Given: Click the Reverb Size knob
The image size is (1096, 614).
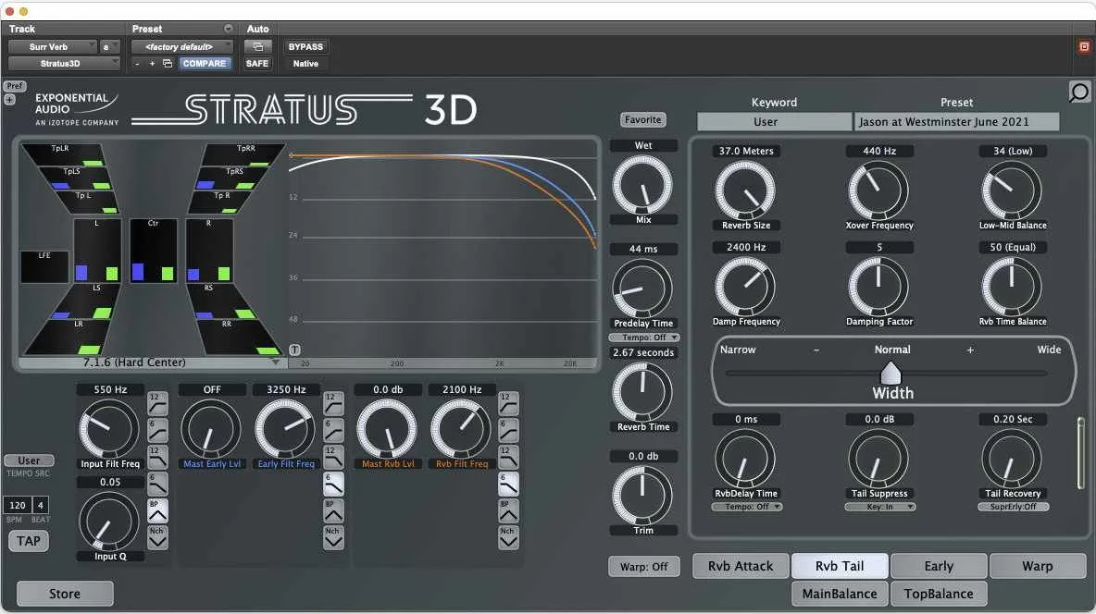Looking at the screenshot, I should 745,190.
